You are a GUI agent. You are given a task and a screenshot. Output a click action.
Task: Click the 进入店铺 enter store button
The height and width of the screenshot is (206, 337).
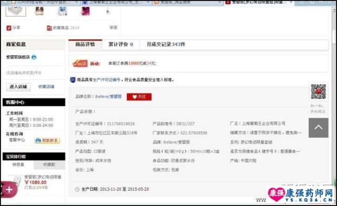(18, 87)
